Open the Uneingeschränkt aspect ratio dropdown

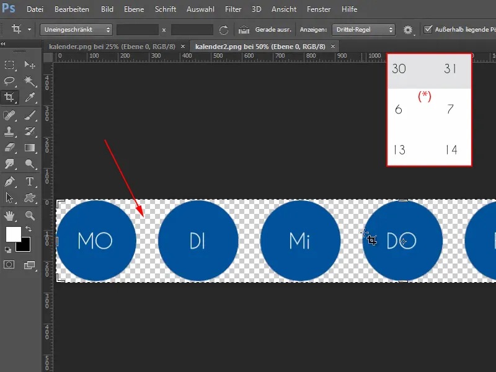coord(76,30)
